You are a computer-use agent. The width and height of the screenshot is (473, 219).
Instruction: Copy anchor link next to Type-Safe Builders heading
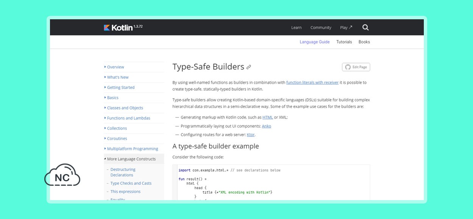click(249, 67)
